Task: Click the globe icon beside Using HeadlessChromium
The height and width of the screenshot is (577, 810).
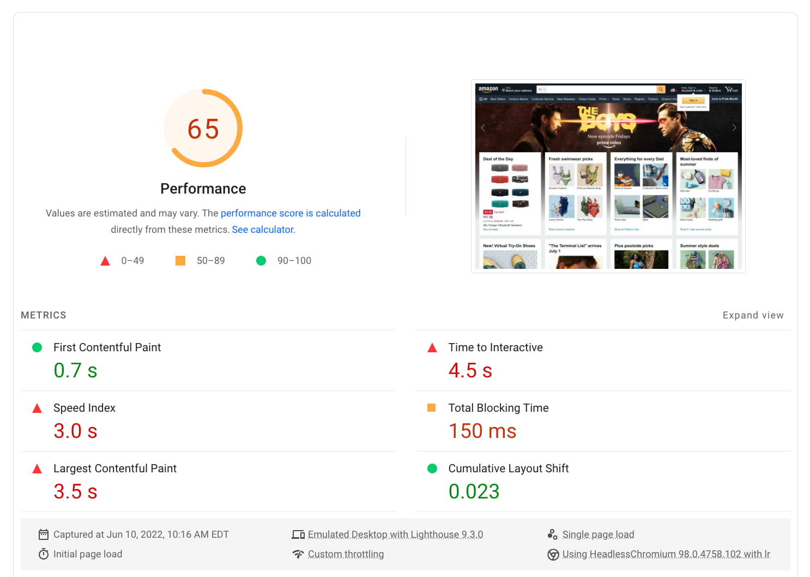Action: point(553,554)
